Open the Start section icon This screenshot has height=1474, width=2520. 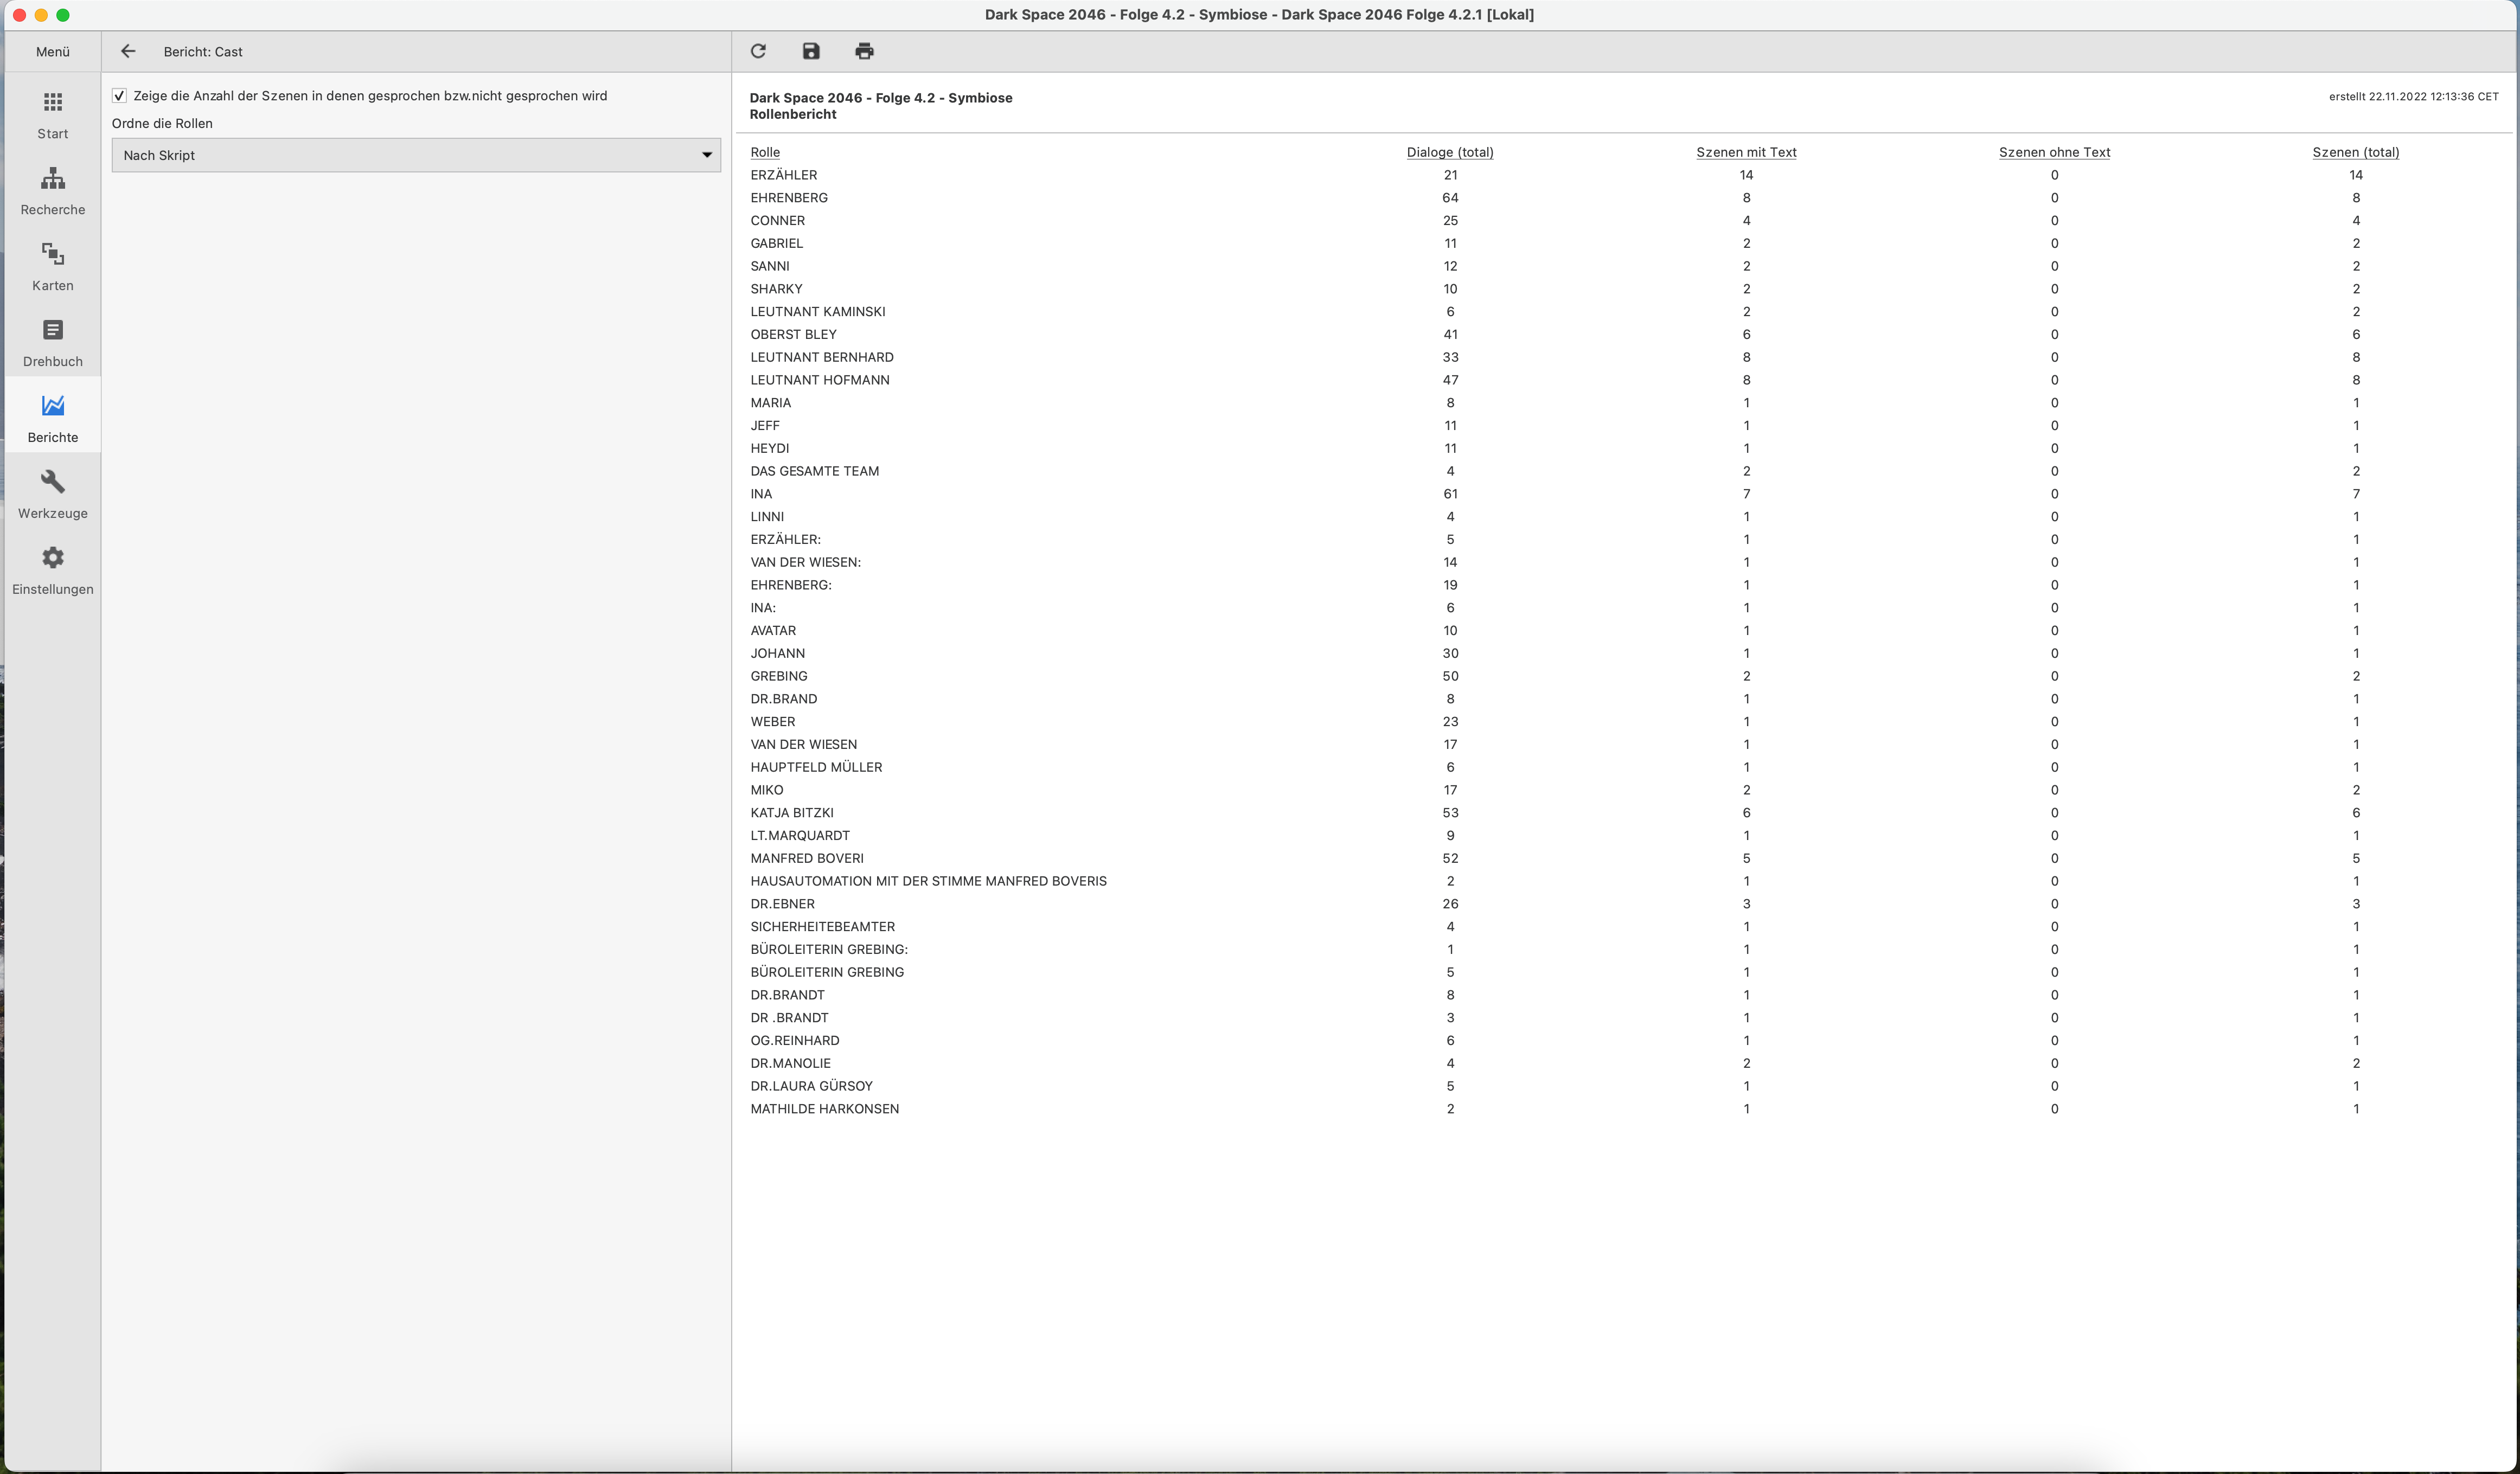(x=53, y=102)
